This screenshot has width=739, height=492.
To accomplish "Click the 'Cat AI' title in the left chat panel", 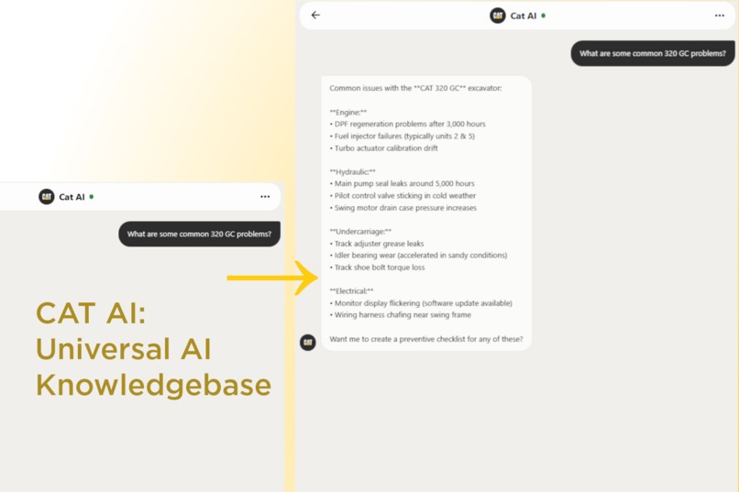I will (x=72, y=197).
